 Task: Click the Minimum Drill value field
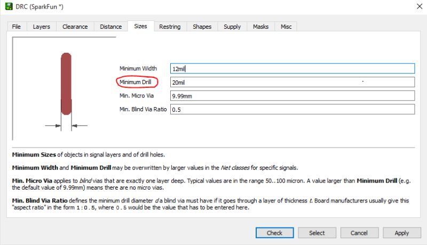[x=292, y=82]
